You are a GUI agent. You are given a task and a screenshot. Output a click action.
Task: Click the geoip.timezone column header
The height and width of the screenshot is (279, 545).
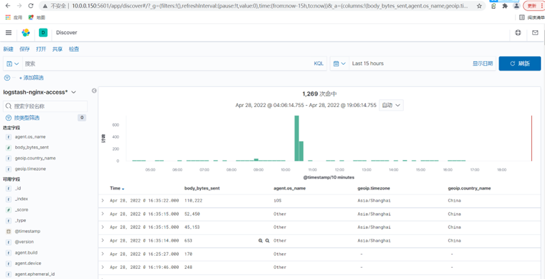374,188
